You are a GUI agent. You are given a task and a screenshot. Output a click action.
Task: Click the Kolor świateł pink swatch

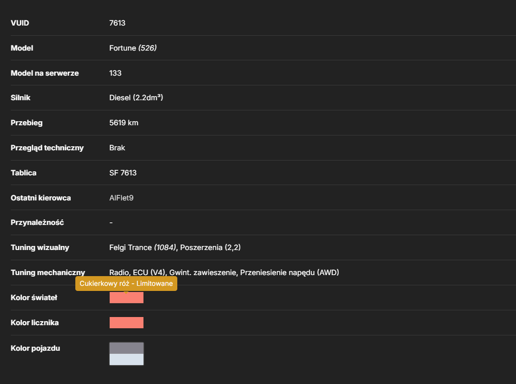pos(126,297)
